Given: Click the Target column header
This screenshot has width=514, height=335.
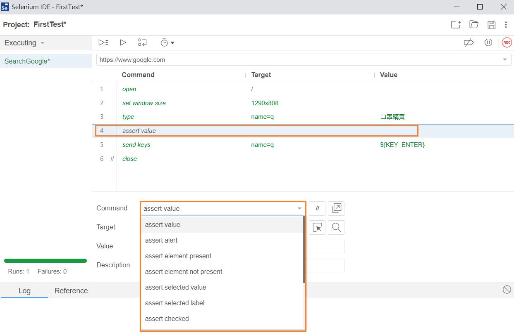Looking at the screenshot, I should [x=261, y=75].
